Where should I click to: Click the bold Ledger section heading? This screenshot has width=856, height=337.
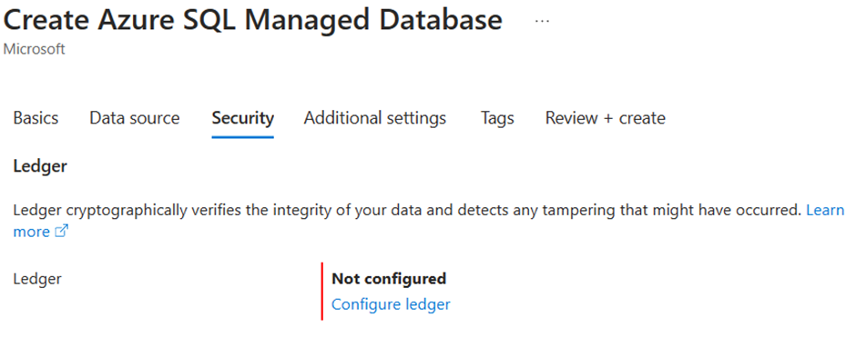coord(40,166)
